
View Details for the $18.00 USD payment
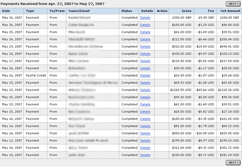pos(145,112)
